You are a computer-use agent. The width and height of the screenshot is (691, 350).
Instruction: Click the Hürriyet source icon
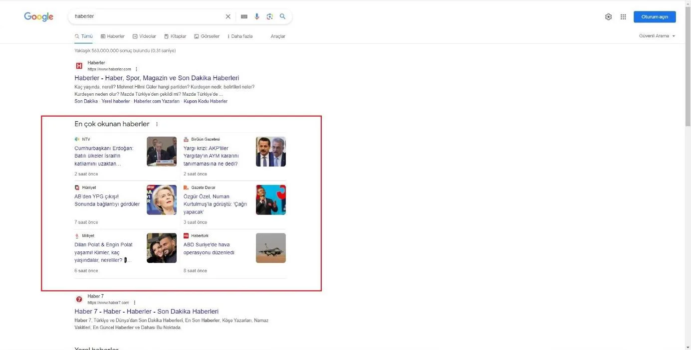pyautogui.click(x=77, y=187)
